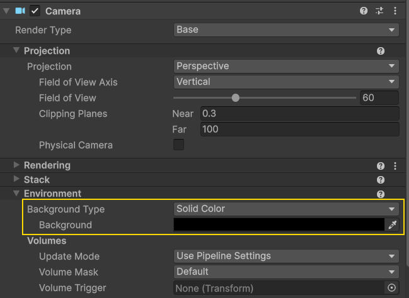Enable the Physical Camera checkbox

click(x=179, y=145)
